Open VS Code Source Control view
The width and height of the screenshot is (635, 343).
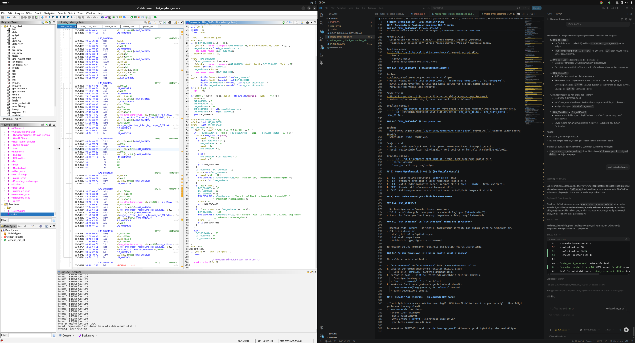click(321, 31)
